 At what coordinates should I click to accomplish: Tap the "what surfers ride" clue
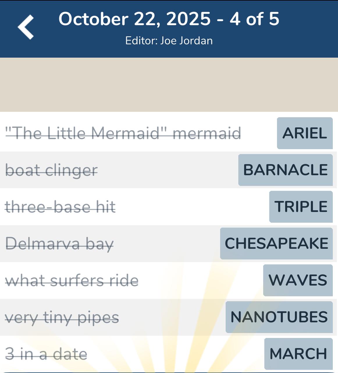pos(72,280)
